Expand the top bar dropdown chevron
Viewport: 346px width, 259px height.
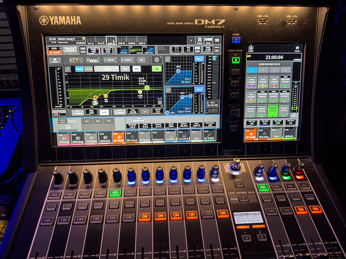(191, 41)
